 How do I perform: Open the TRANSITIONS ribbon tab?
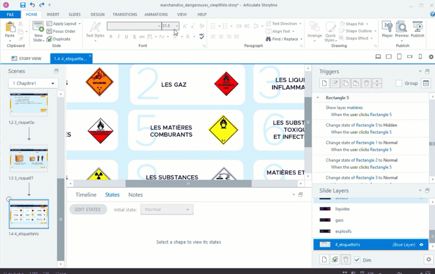click(x=125, y=14)
